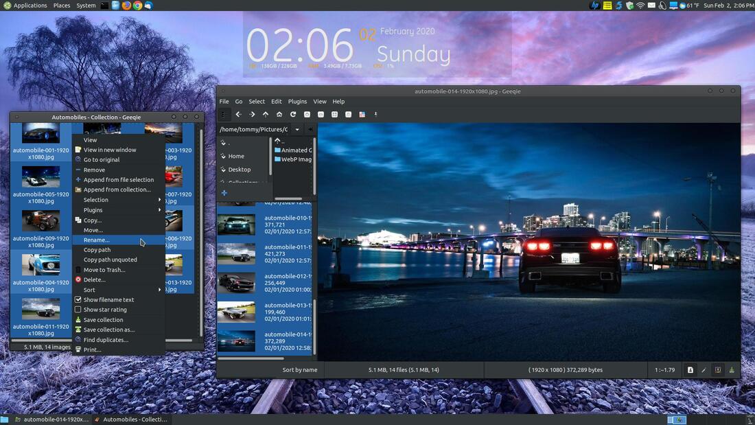Choose Rename... from the context menu

[x=119, y=240]
